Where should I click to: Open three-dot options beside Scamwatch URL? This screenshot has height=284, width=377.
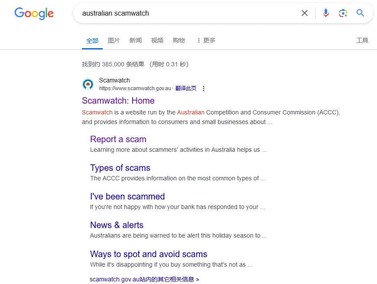tap(204, 88)
